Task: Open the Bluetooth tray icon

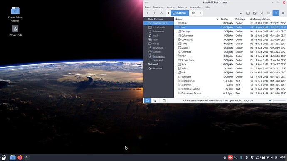Action: tap(247, 157)
